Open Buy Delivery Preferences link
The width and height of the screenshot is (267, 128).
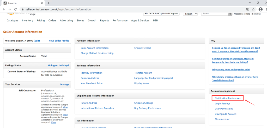tap(148, 108)
